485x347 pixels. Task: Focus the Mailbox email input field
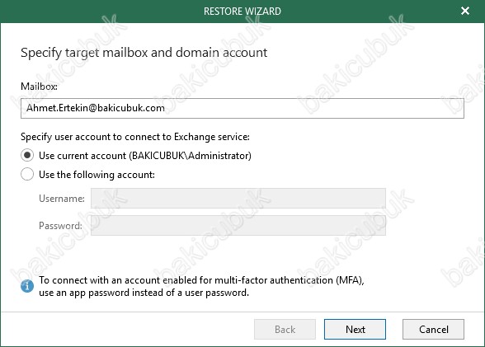[242, 108]
